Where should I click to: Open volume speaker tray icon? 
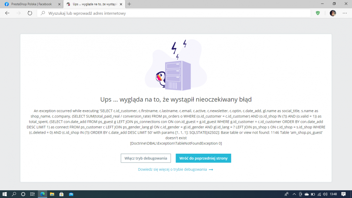(325, 194)
